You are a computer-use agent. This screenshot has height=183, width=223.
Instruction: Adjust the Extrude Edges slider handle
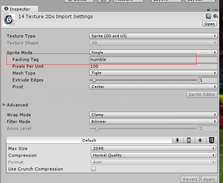[94, 80]
